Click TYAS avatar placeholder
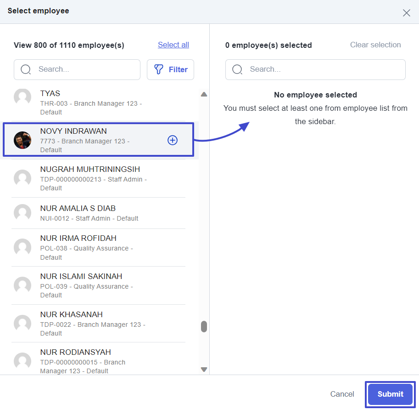Image resolution: width=419 pixels, height=410 pixels. point(22,97)
